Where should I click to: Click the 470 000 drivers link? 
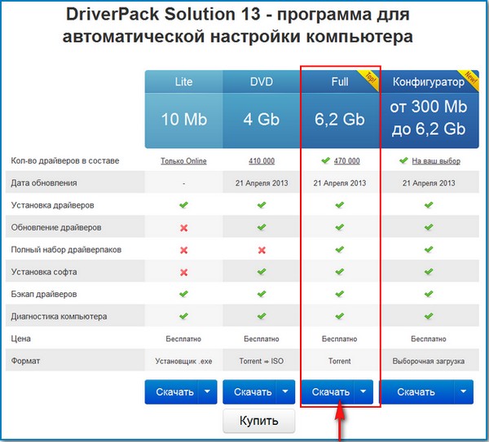point(346,161)
